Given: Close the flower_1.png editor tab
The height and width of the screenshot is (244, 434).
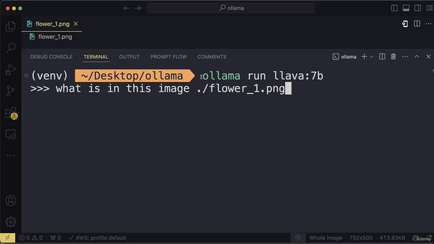Looking at the screenshot, I should (x=75, y=24).
